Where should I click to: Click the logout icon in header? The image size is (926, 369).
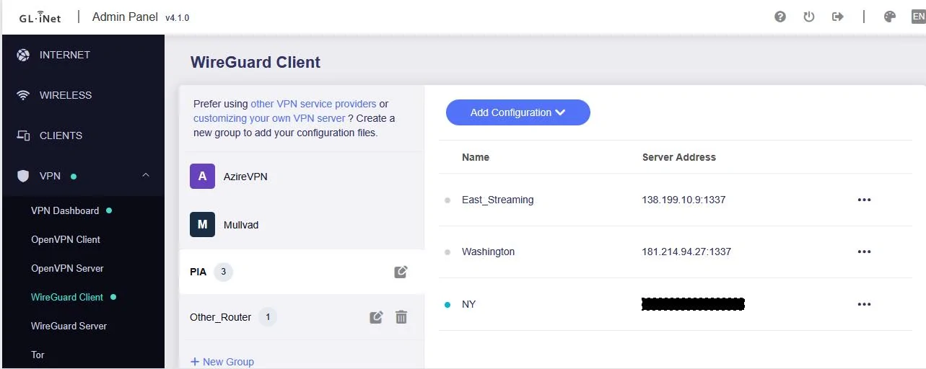pyautogui.click(x=838, y=17)
